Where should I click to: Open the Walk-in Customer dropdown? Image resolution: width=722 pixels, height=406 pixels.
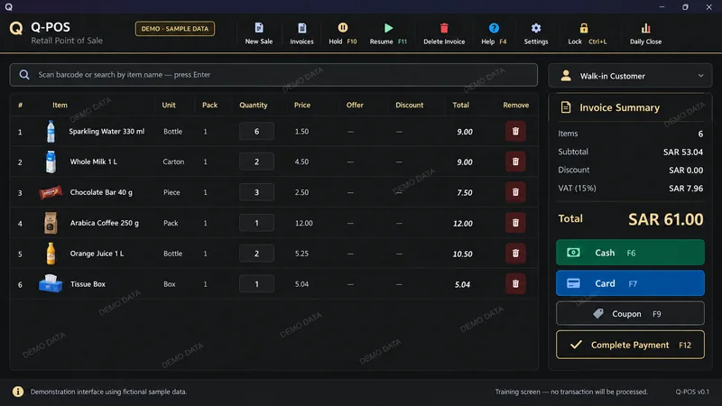(630, 76)
